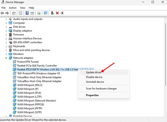The image size is (167, 122).
Task: Select WAN Miniport (L2TP) entry
Action: 30,97
